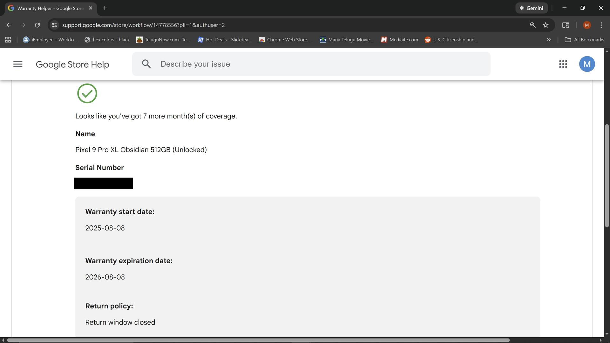Viewport: 610px width, 343px height.
Task: Open Gemini from the title bar
Action: point(531,8)
